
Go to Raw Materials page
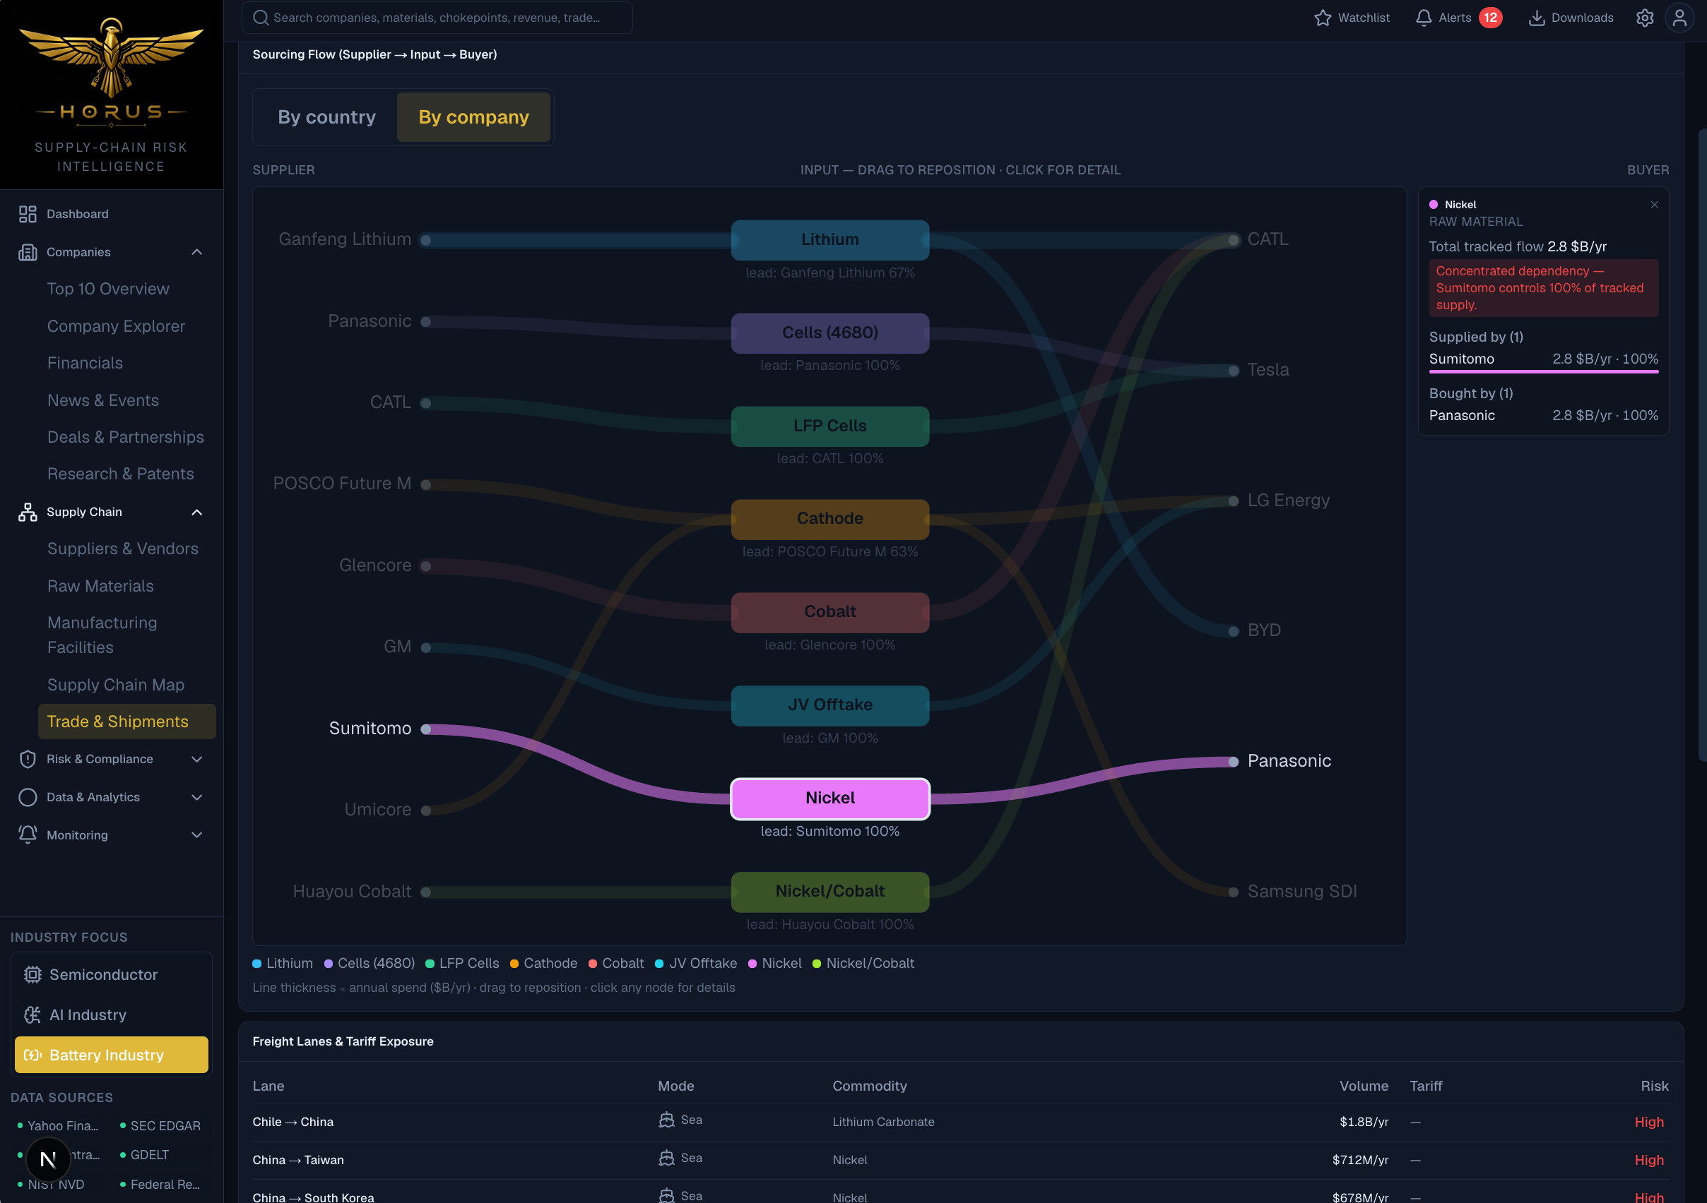point(100,586)
